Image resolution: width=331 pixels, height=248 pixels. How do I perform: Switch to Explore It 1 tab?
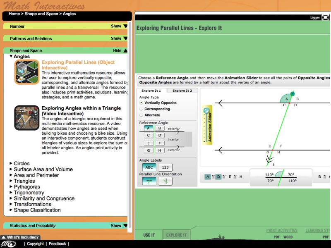pyautogui.click(x=151, y=91)
